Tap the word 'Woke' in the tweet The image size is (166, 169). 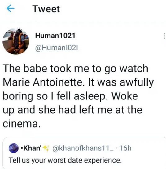tap(124, 96)
